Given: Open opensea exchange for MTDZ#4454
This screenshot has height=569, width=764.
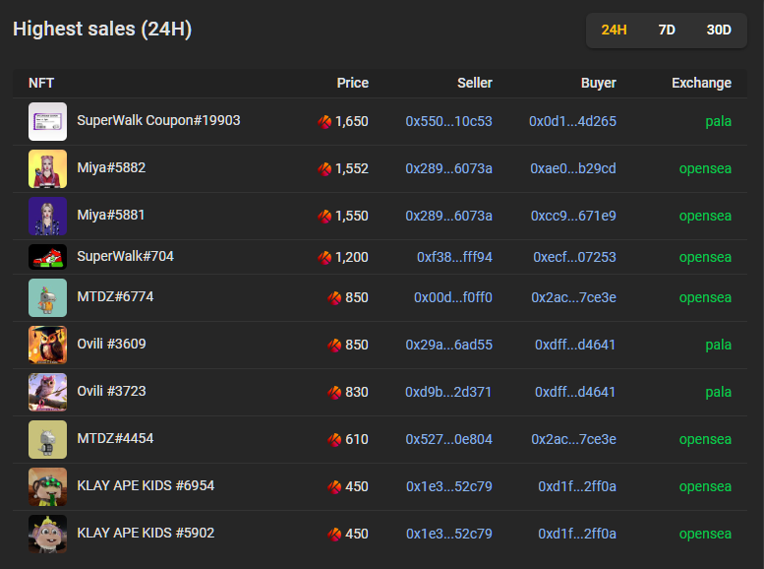Looking at the screenshot, I should click(705, 440).
